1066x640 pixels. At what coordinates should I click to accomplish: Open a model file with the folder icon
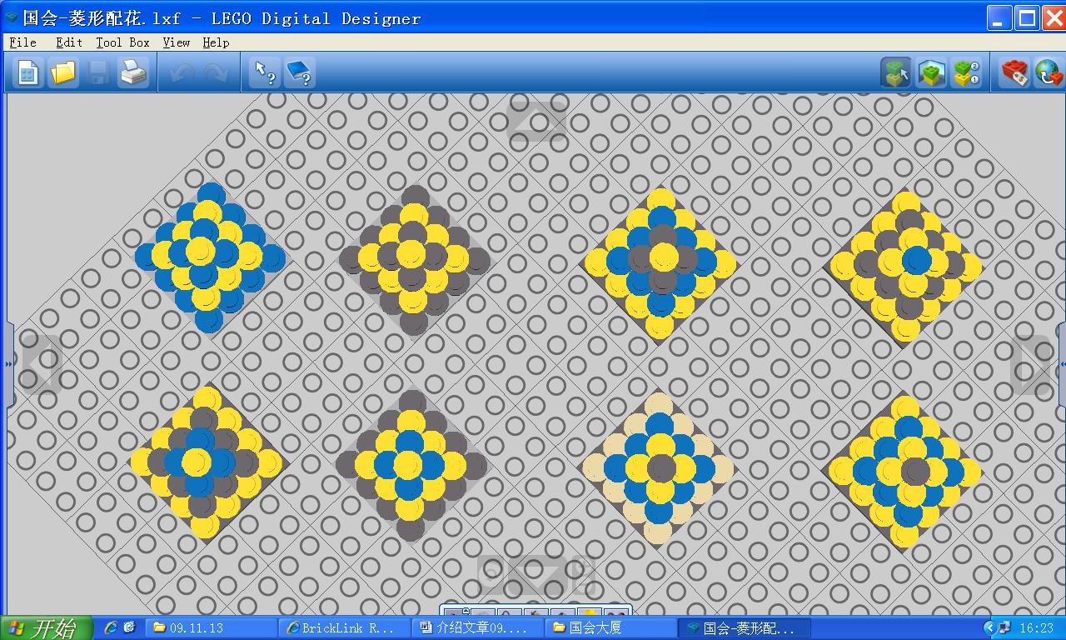[x=63, y=73]
